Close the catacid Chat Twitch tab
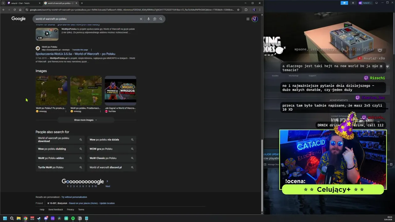 pos(39,3)
